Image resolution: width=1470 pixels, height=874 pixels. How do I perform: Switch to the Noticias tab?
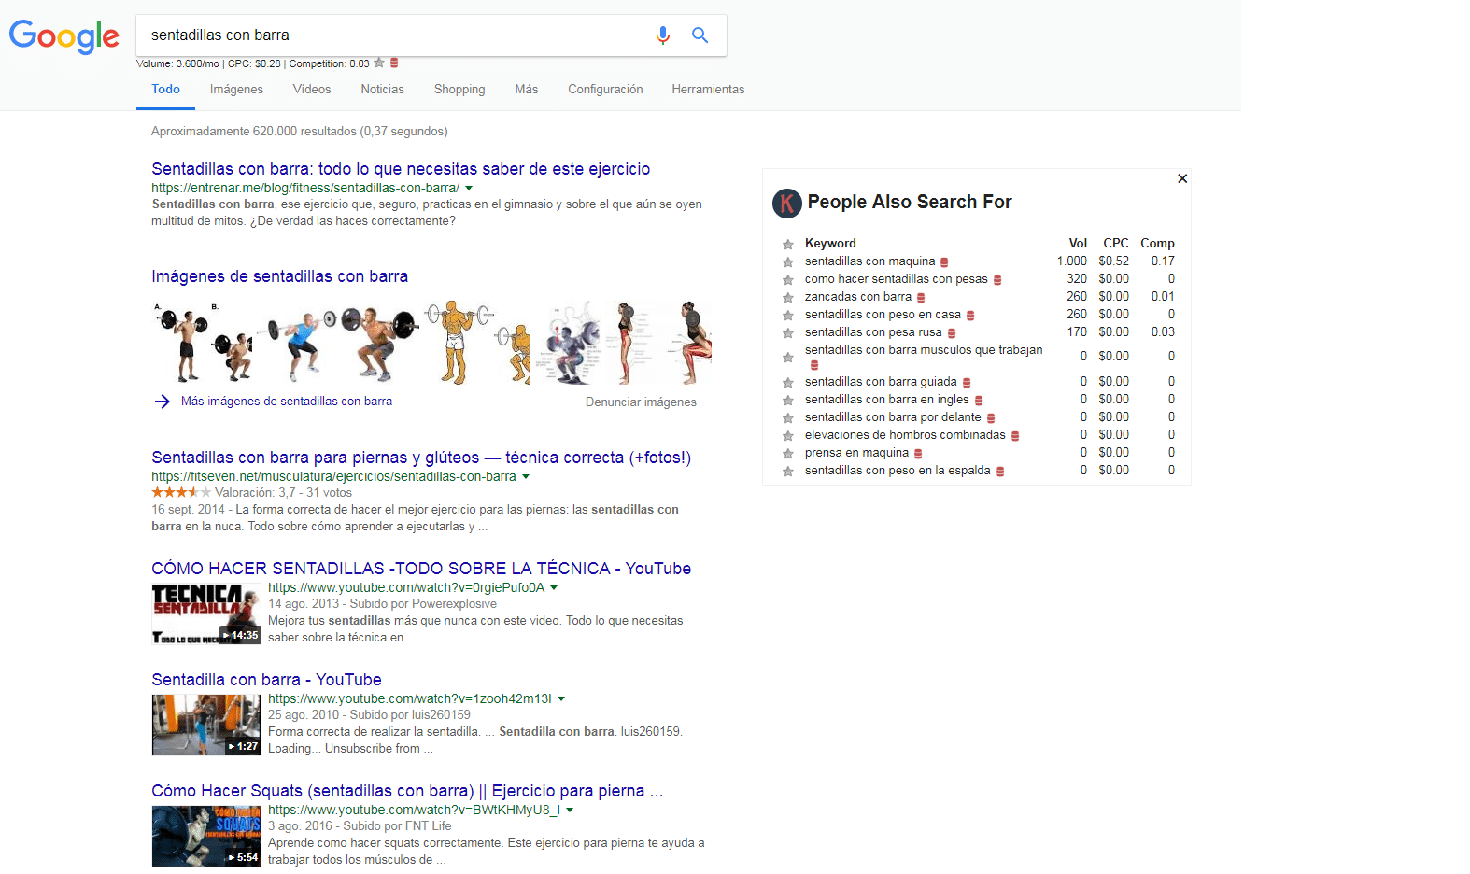coord(383,90)
